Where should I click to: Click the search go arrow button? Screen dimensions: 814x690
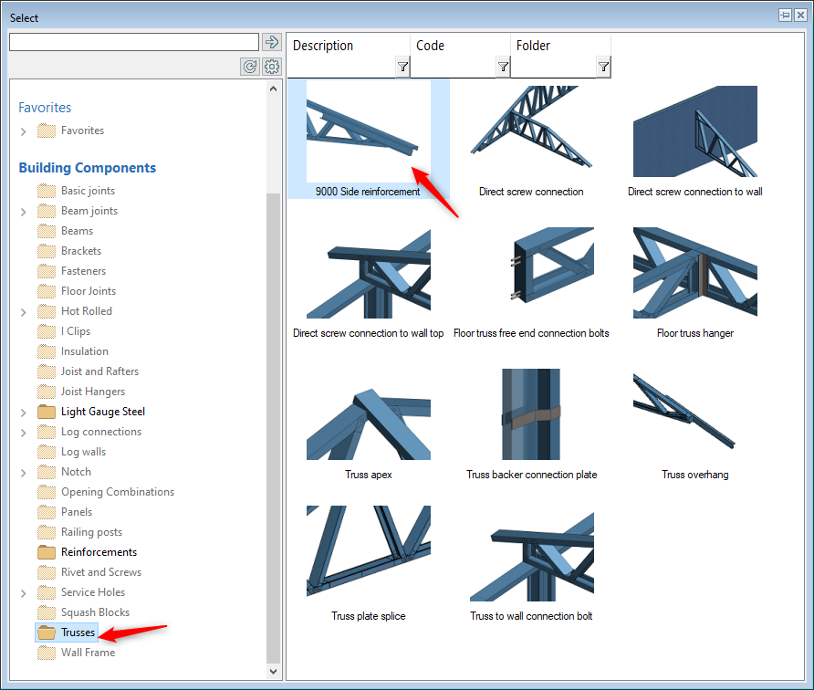pos(271,42)
